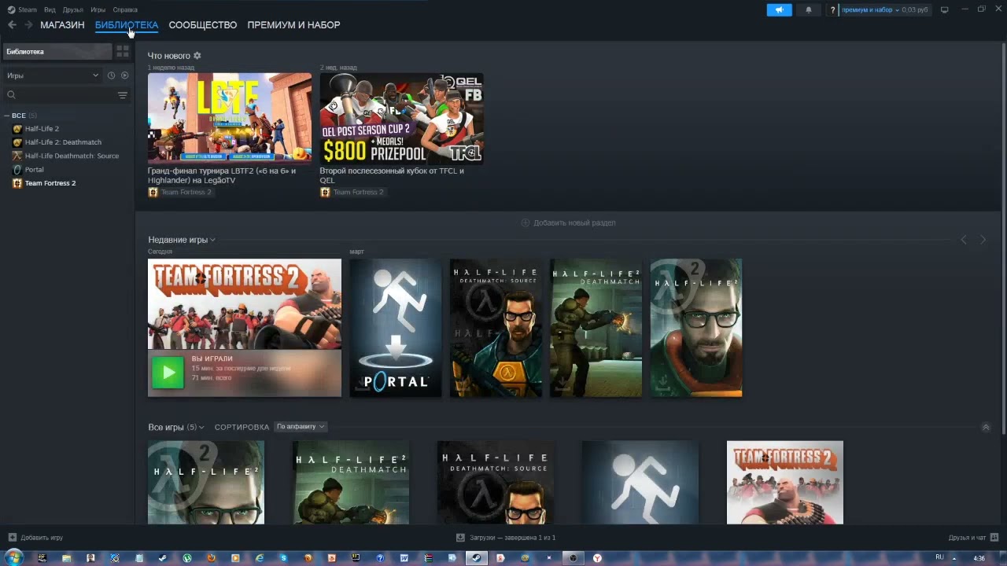
Task: Open the БИБЛИОТЕКА tab
Action: [127, 25]
